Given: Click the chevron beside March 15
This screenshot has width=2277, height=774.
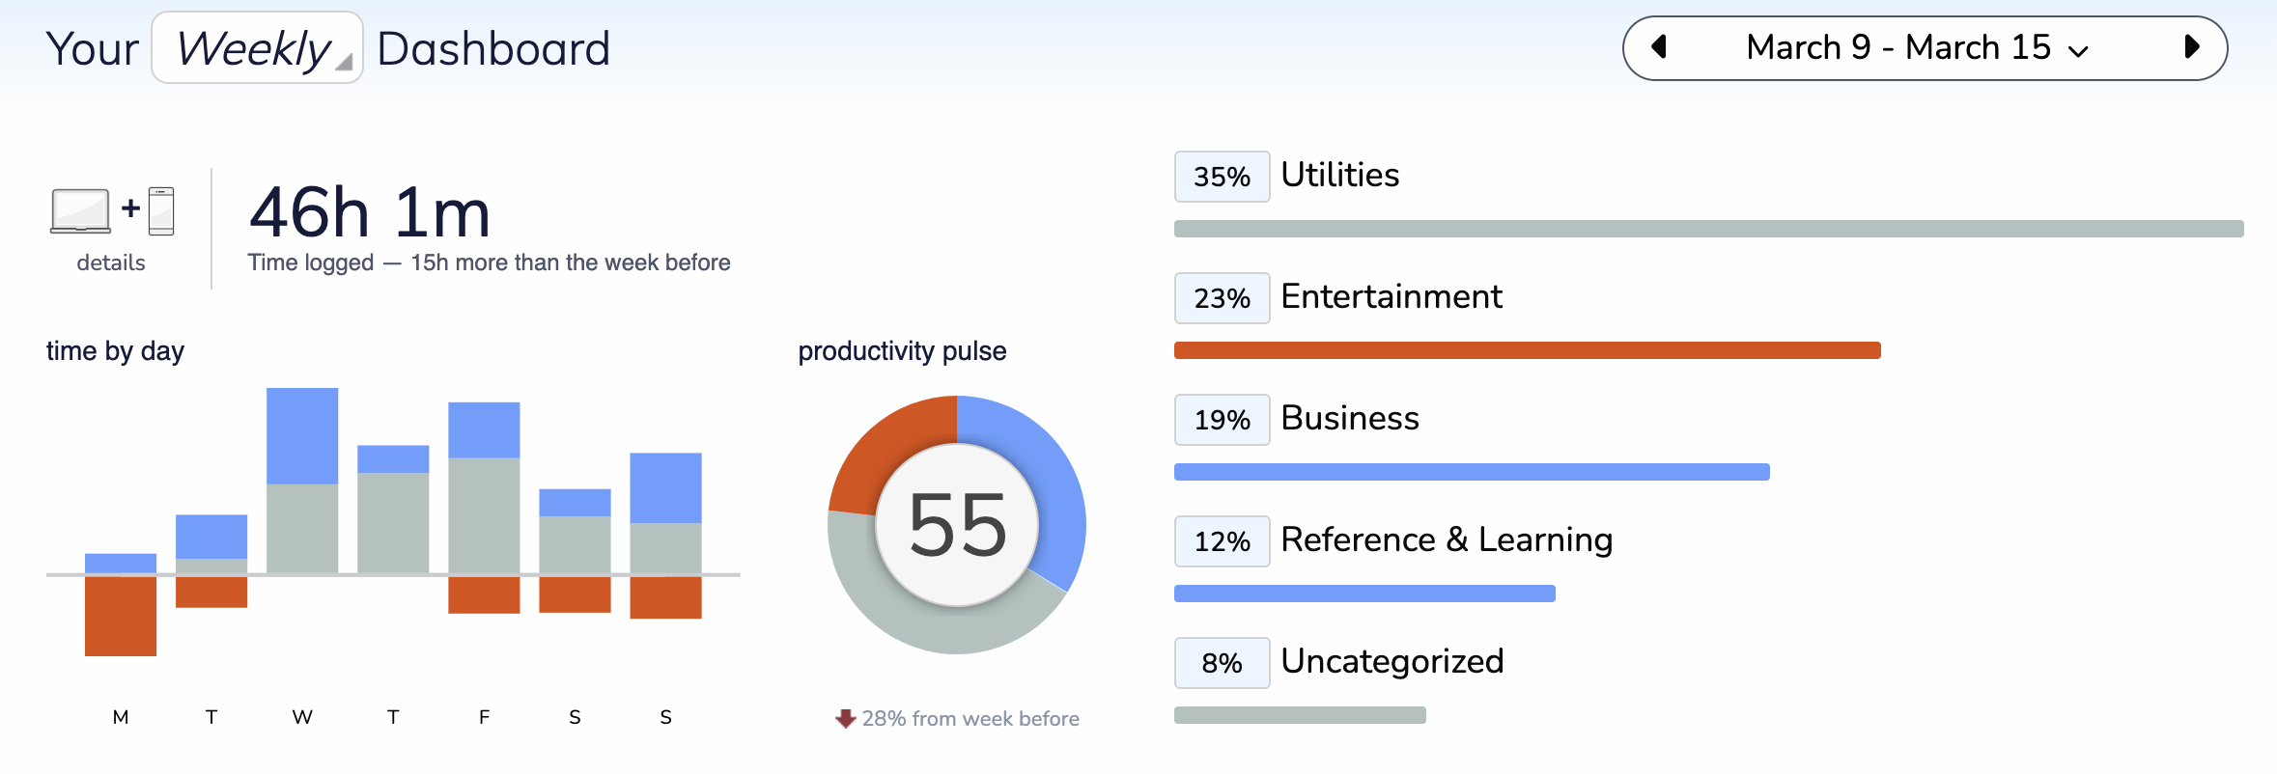Looking at the screenshot, I should pos(2078,51).
